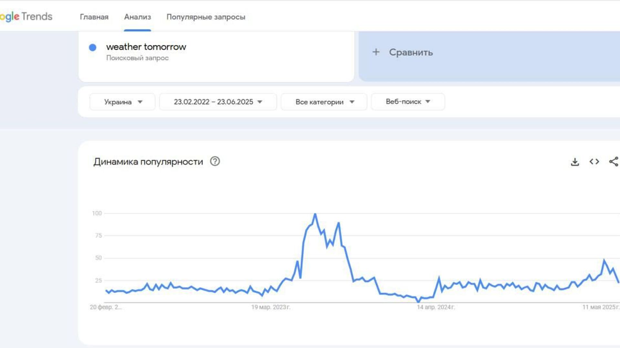Click the 14 апр. 2024 г. axis label

point(436,307)
